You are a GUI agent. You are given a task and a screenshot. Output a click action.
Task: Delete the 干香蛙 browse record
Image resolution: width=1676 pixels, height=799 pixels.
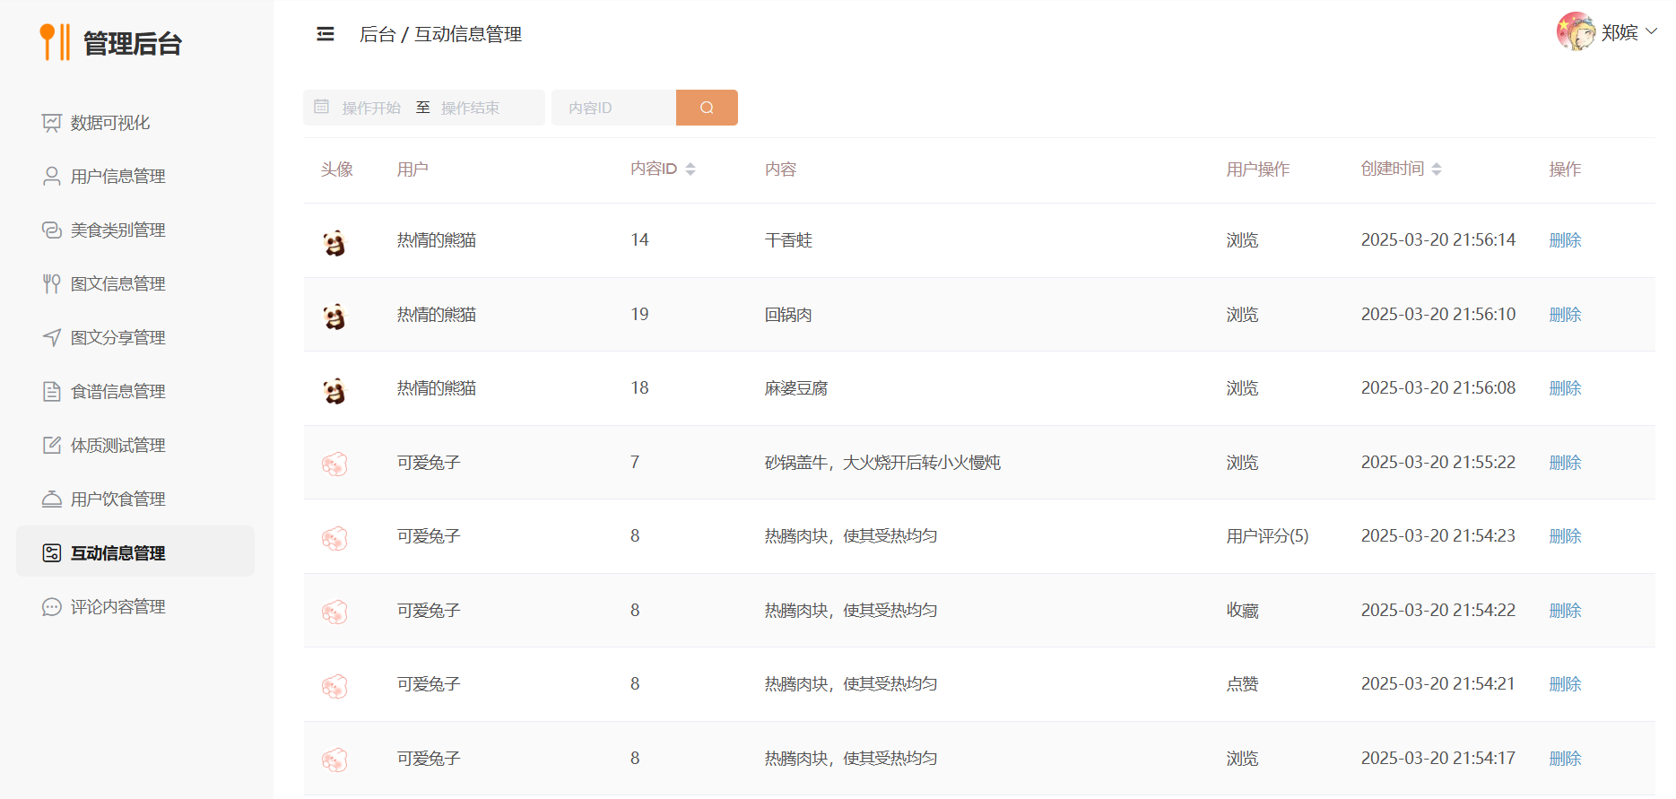pos(1565,240)
